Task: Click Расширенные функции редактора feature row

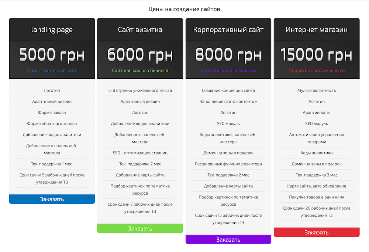Action: tap(228, 164)
